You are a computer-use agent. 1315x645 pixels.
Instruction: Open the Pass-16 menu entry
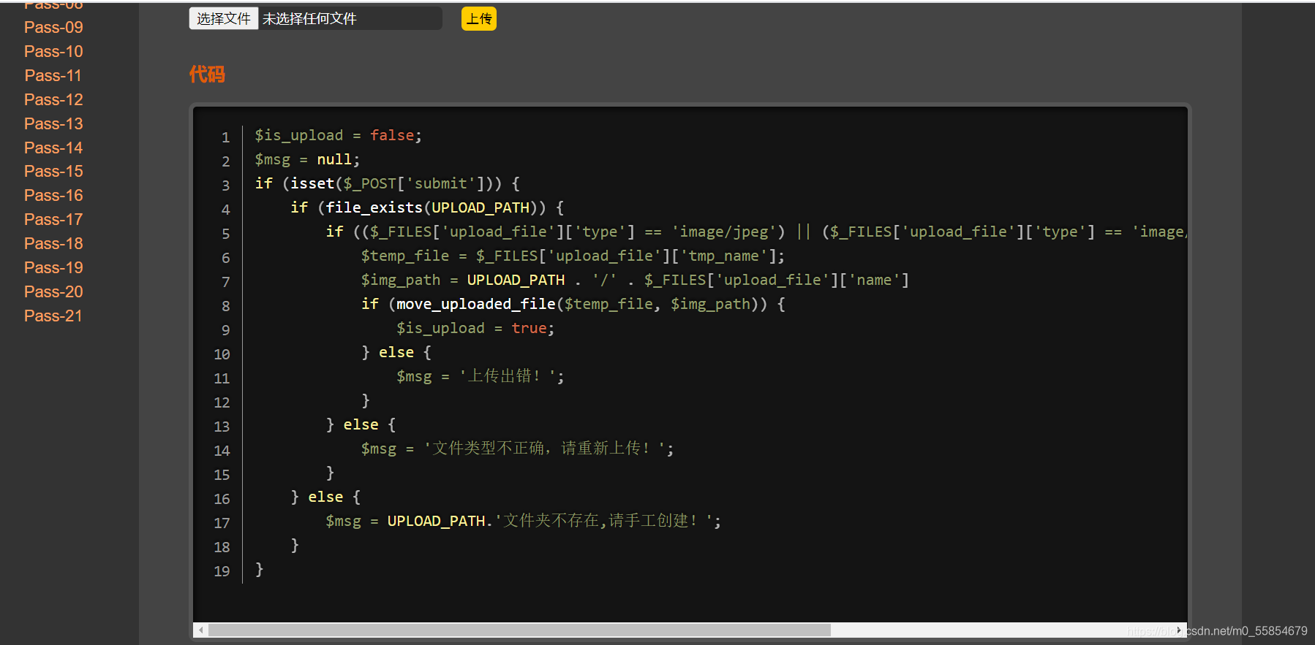(53, 195)
